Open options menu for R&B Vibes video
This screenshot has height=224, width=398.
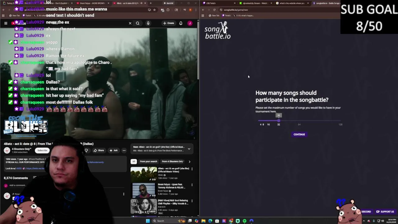(192, 201)
